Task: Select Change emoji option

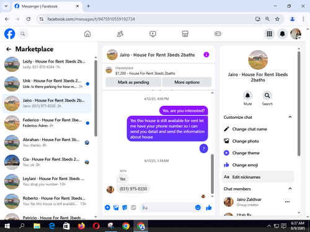Action: click(258, 165)
